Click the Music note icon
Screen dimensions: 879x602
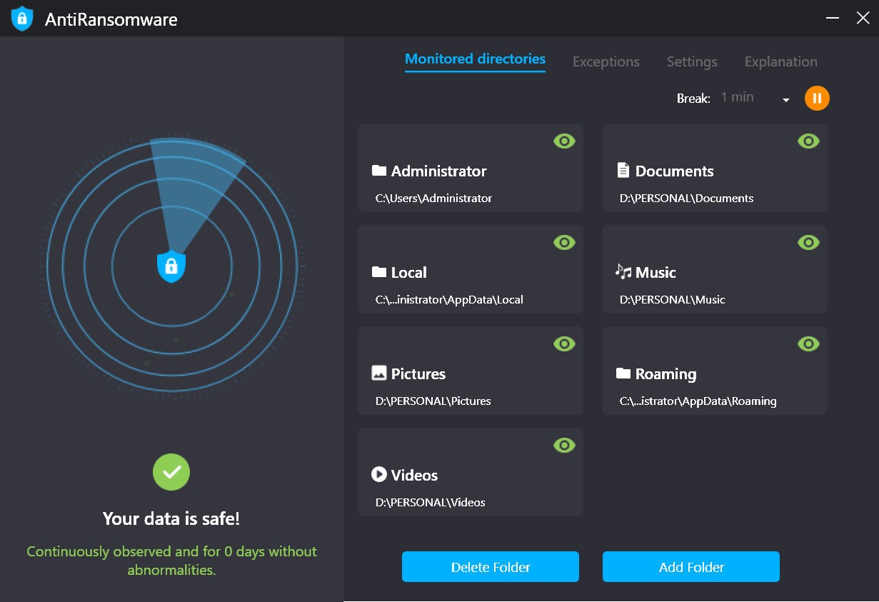[623, 272]
